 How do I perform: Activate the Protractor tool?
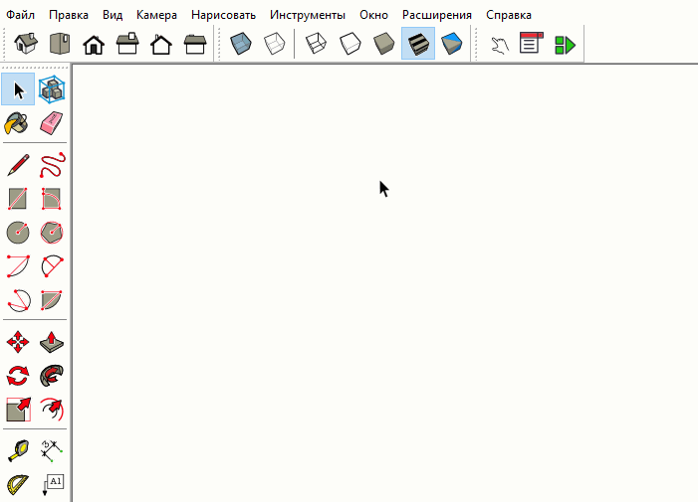(x=18, y=484)
